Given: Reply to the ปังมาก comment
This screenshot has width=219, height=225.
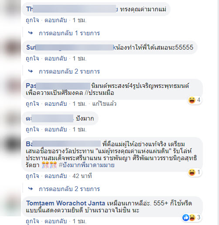Looking at the screenshot, I should pos(56,129).
